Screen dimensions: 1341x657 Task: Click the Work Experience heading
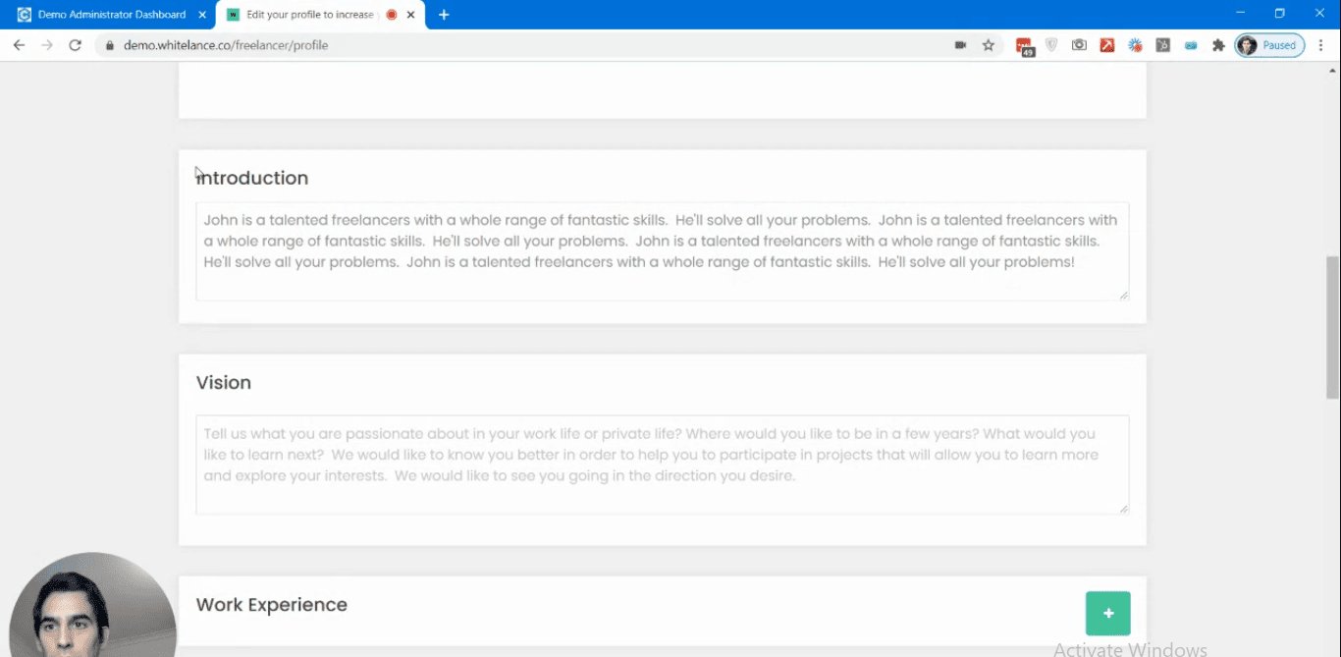[272, 605]
